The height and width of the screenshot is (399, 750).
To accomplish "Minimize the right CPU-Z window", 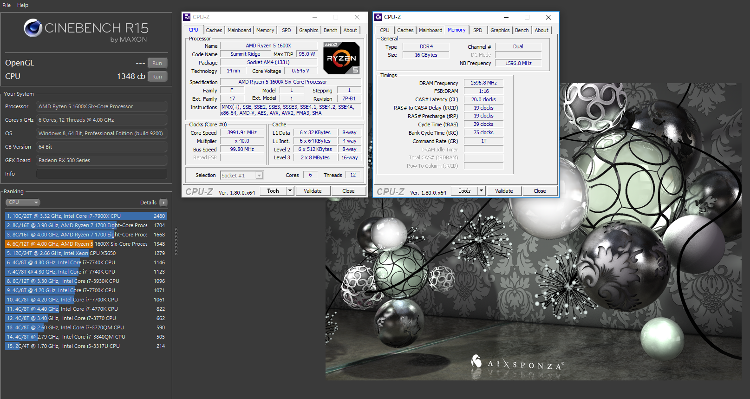I will 506,17.
